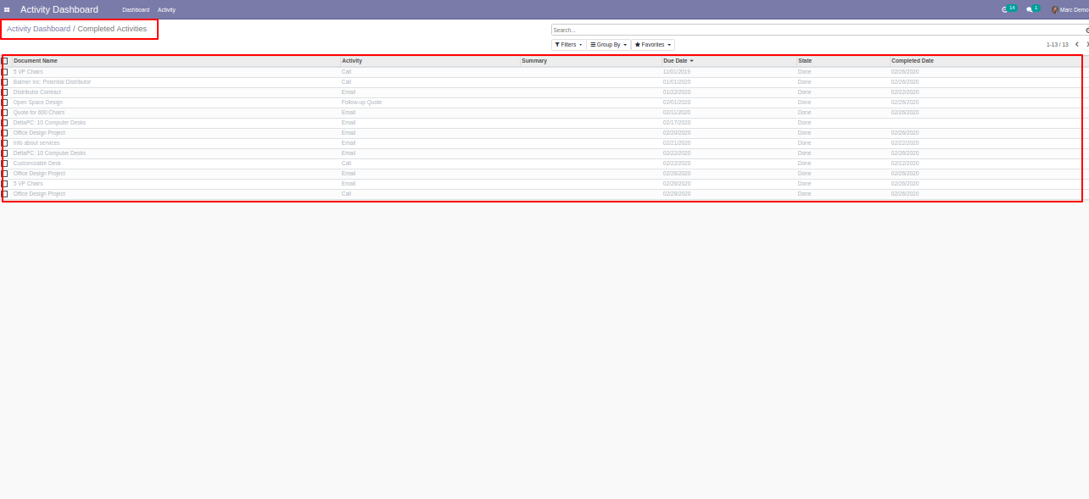The height and width of the screenshot is (499, 1089).
Task: Open the Info about services record
Action: point(36,143)
